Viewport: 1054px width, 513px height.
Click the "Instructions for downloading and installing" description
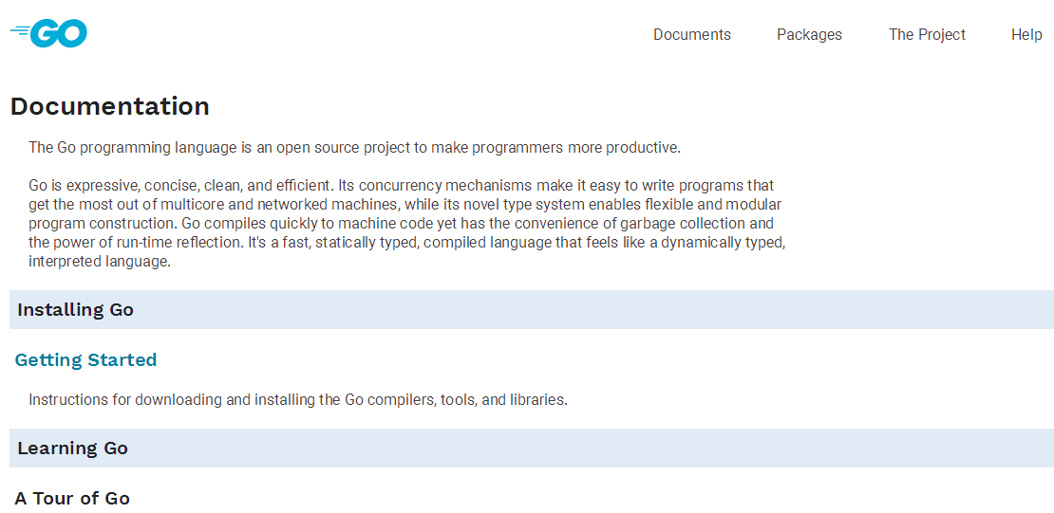coord(297,400)
